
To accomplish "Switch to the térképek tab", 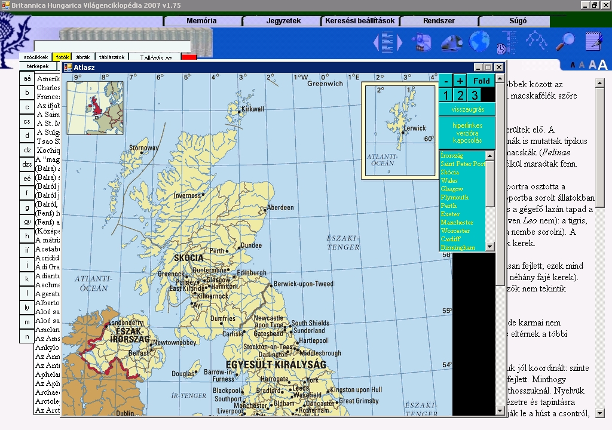I will pos(38,66).
